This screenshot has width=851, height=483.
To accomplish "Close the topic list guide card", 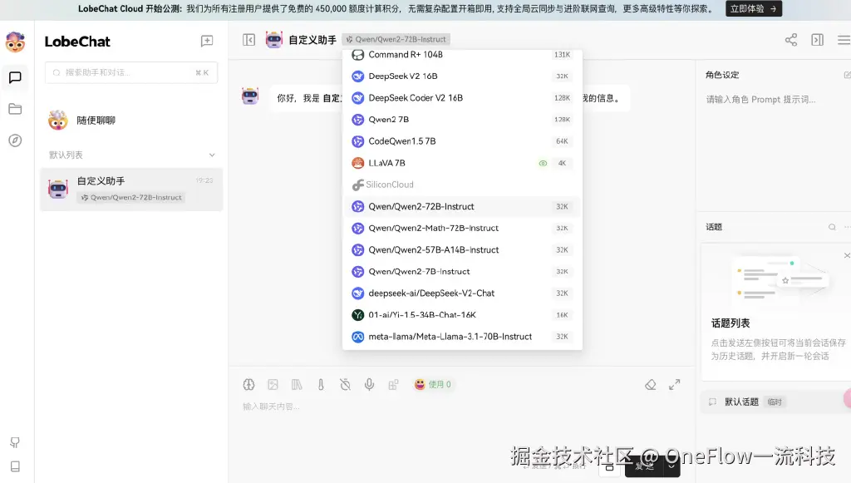I will 847,255.
